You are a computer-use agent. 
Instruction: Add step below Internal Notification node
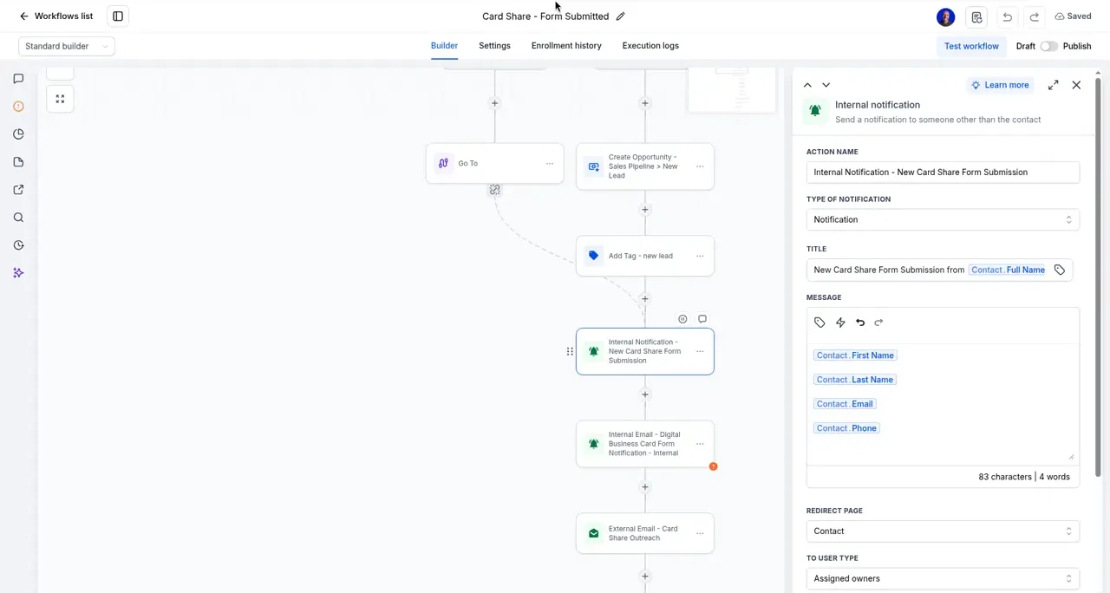(x=645, y=394)
